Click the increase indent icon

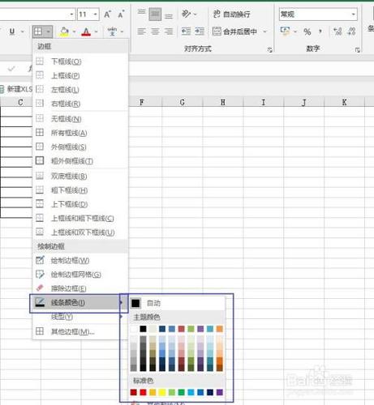tap(200, 32)
